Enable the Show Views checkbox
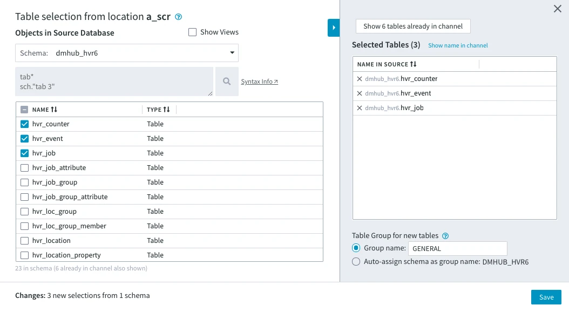The width and height of the screenshot is (569, 312). [x=192, y=32]
